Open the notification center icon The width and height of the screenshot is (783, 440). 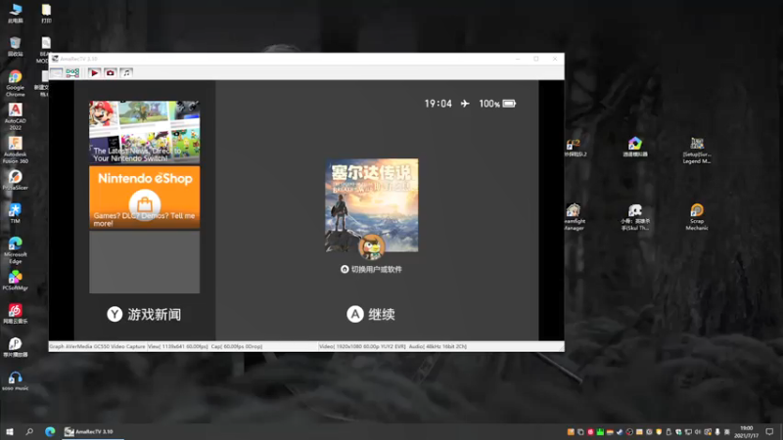click(769, 431)
